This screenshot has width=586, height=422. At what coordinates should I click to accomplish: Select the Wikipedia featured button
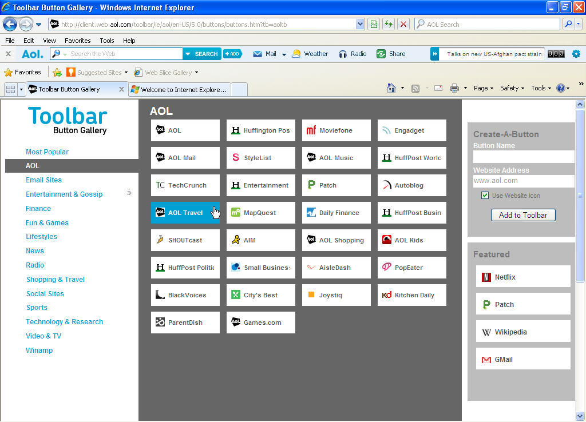tap(522, 332)
